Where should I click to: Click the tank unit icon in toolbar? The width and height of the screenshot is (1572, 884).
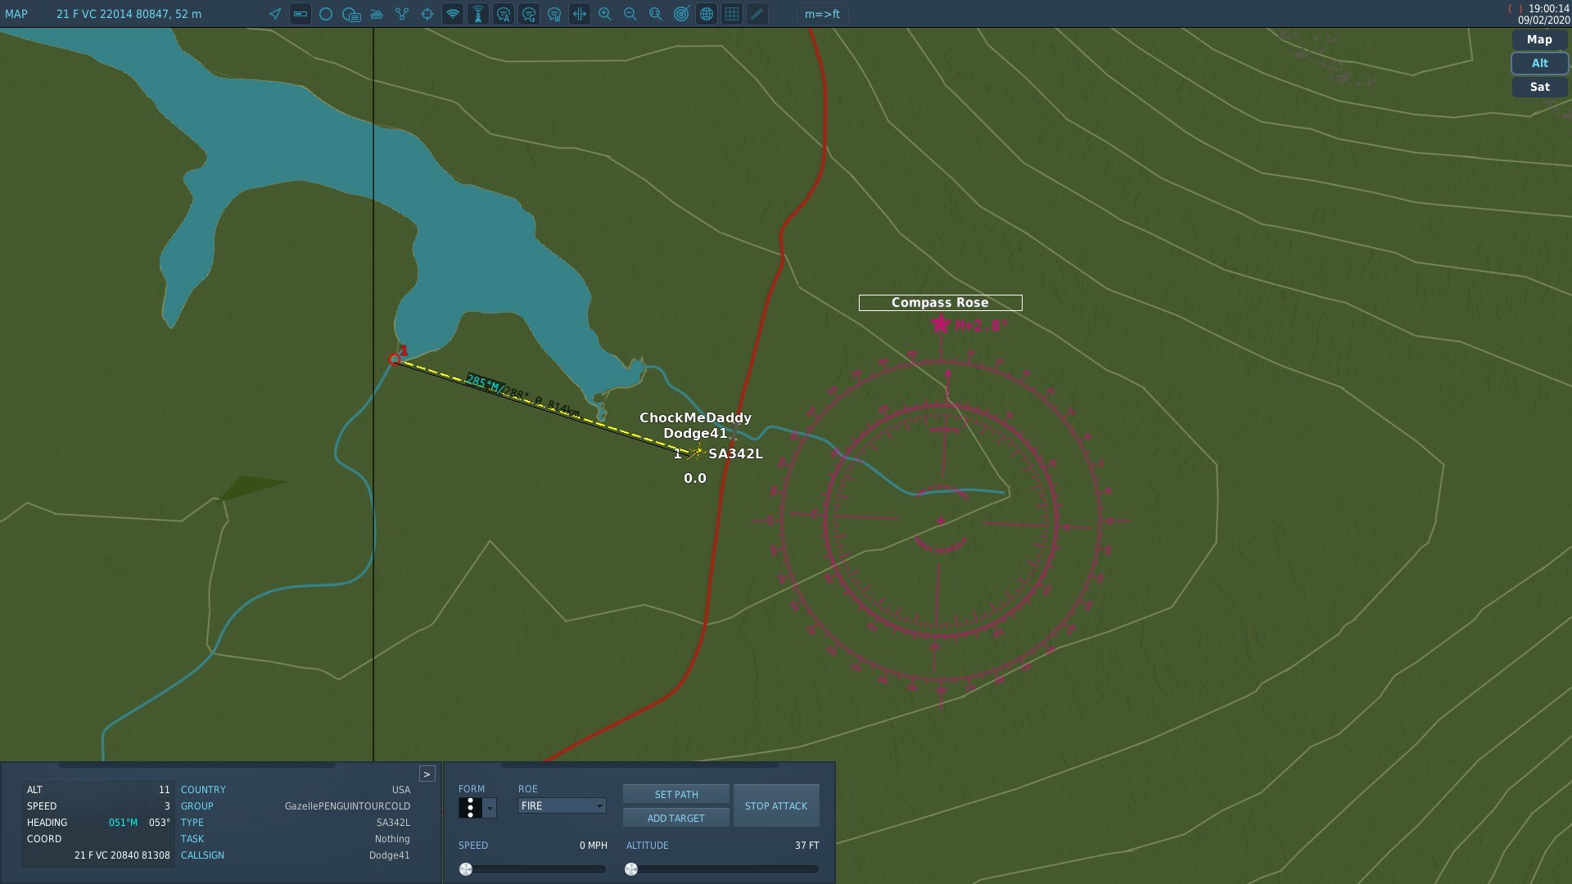[x=377, y=14]
